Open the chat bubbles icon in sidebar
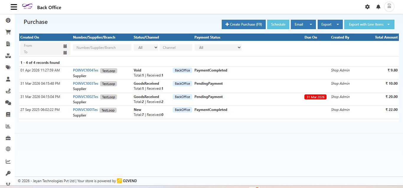The height and width of the screenshot is (188, 403). (x=8, y=103)
